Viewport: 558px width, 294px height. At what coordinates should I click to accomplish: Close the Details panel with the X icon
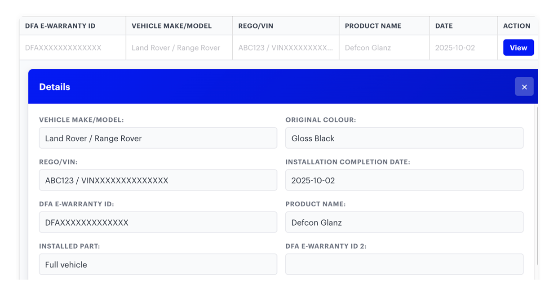point(524,87)
